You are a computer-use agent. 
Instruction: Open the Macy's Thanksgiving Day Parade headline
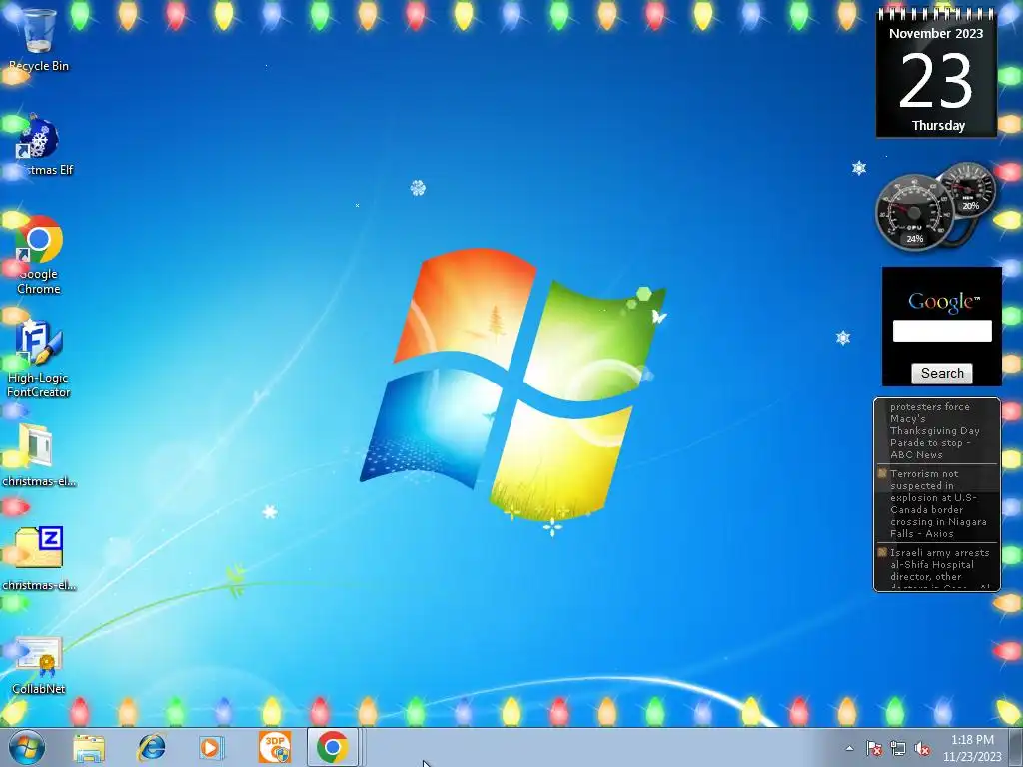click(x=935, y=430)
